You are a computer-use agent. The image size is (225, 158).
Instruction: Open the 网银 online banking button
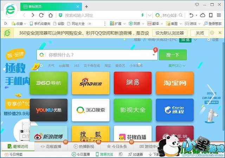[134, 24]
